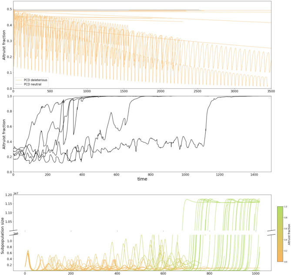Click the 3500 tick on top plot
The width and height of the screenshot is (291, 275).
[271, 91]
